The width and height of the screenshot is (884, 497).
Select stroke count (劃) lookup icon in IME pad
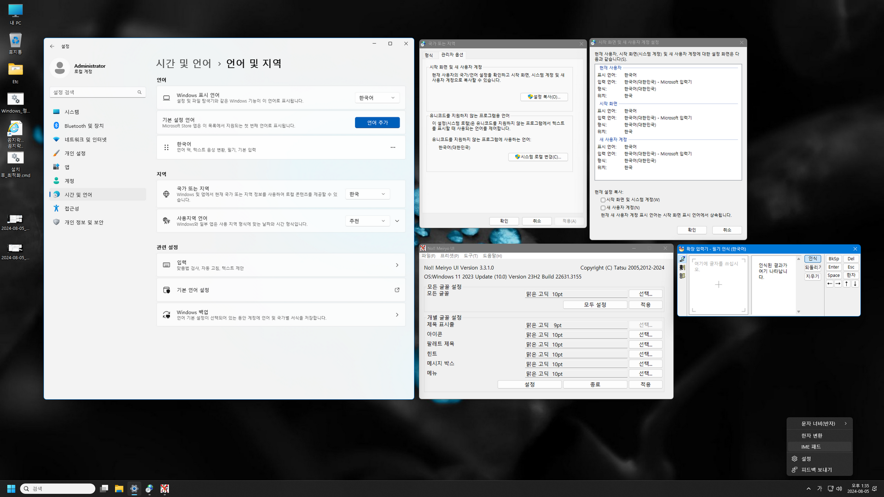click(x=682, y=267)
